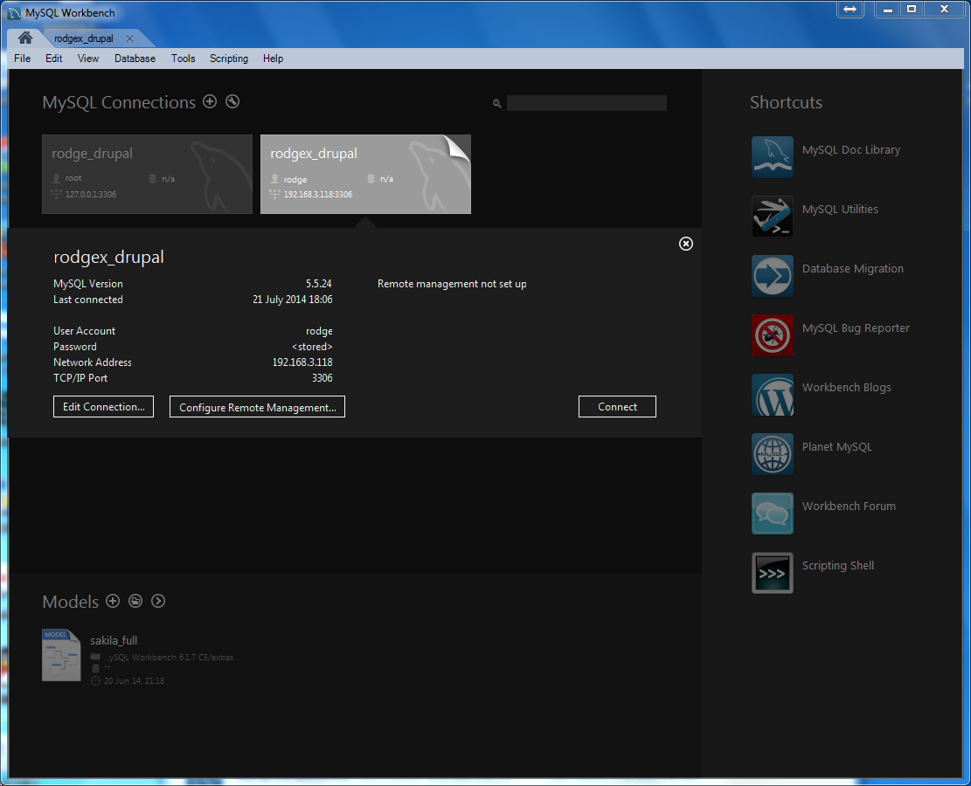Viewport: 971px width, 786px height.
Task: Click Planet MySQL label
Action: (836, 447)
